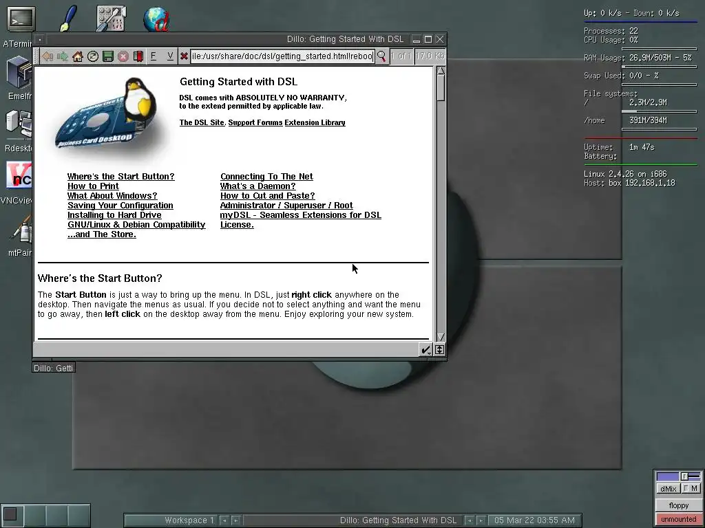
Task: Clear the URL with the red X
Action: tap(183, 56)
